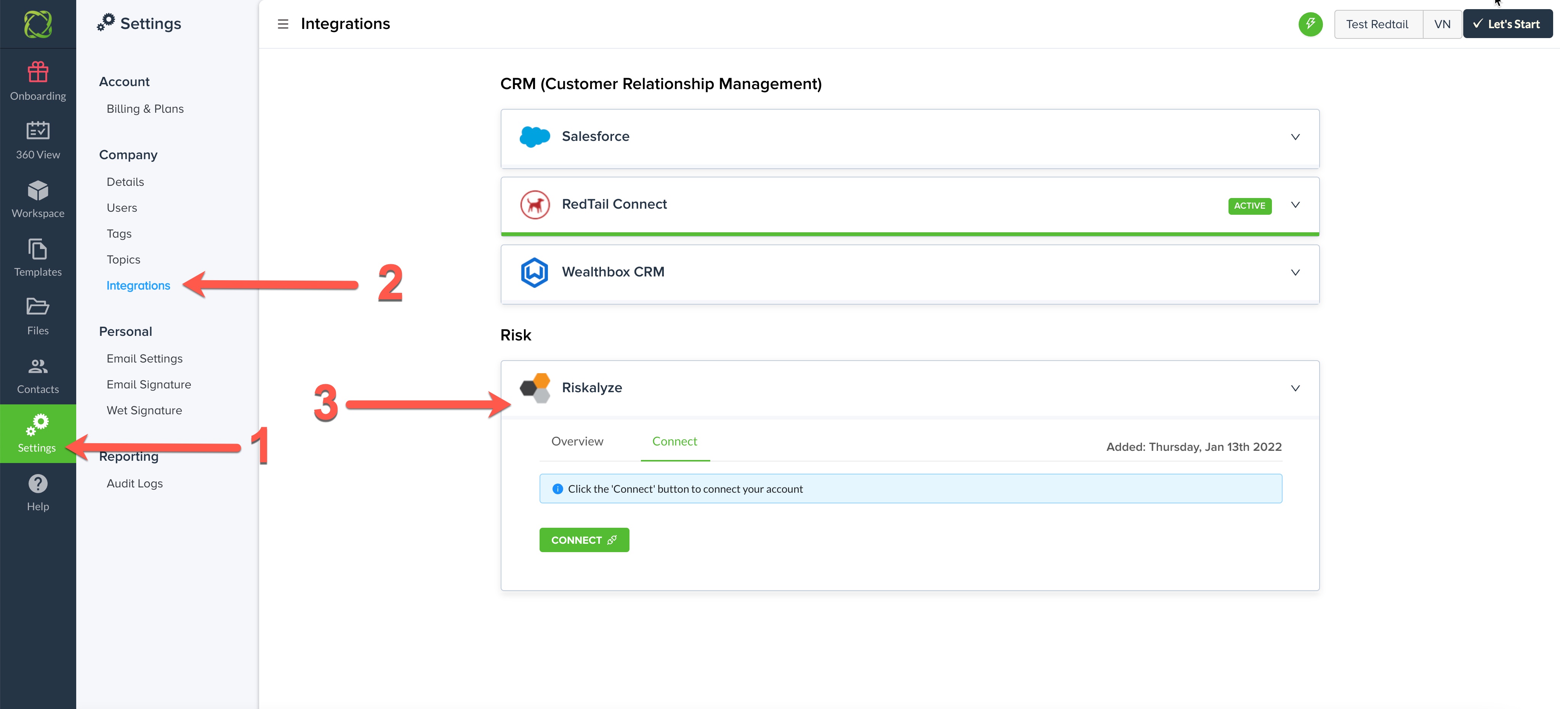Open Audit Logs under Reporting
This screenshot has height=709, width=1560.
135,483
